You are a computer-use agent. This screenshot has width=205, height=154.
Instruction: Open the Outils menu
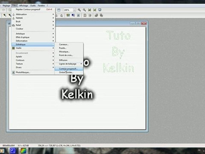click(33, 6)
